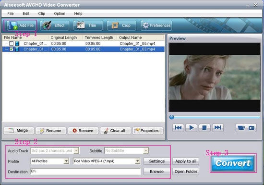The height and width of the screenshot is (185, 264).
Task: Merge the selected files
Action: click(x=19, y=131)
